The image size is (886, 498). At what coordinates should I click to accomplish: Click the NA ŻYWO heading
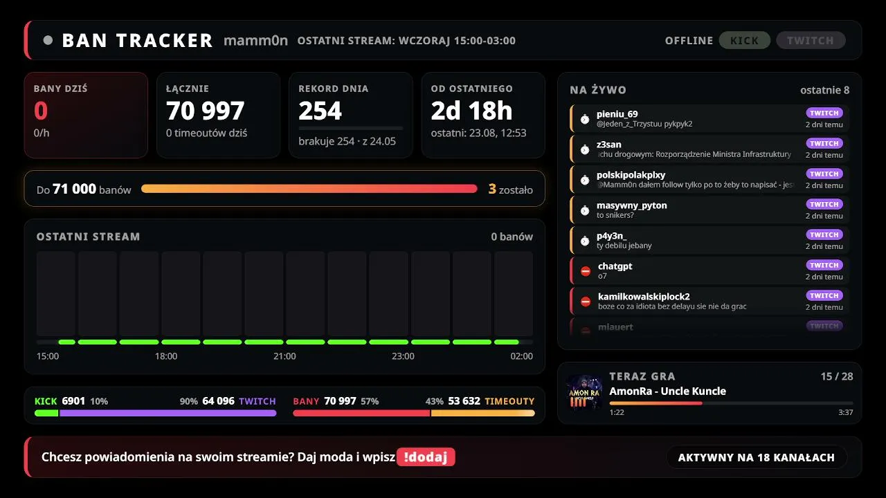click(x=598, y=90)
